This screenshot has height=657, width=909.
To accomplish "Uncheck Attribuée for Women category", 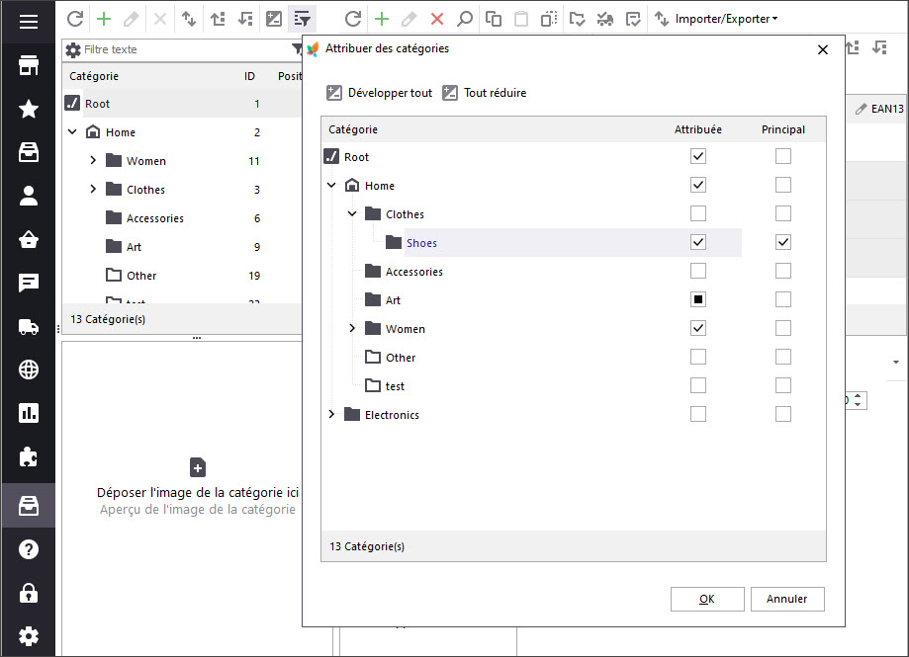I will click(x=698, y=328).
